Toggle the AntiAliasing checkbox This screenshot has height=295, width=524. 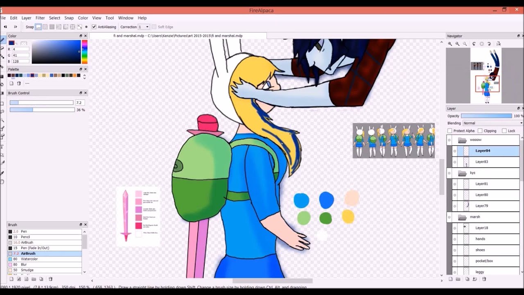(94, 27)
